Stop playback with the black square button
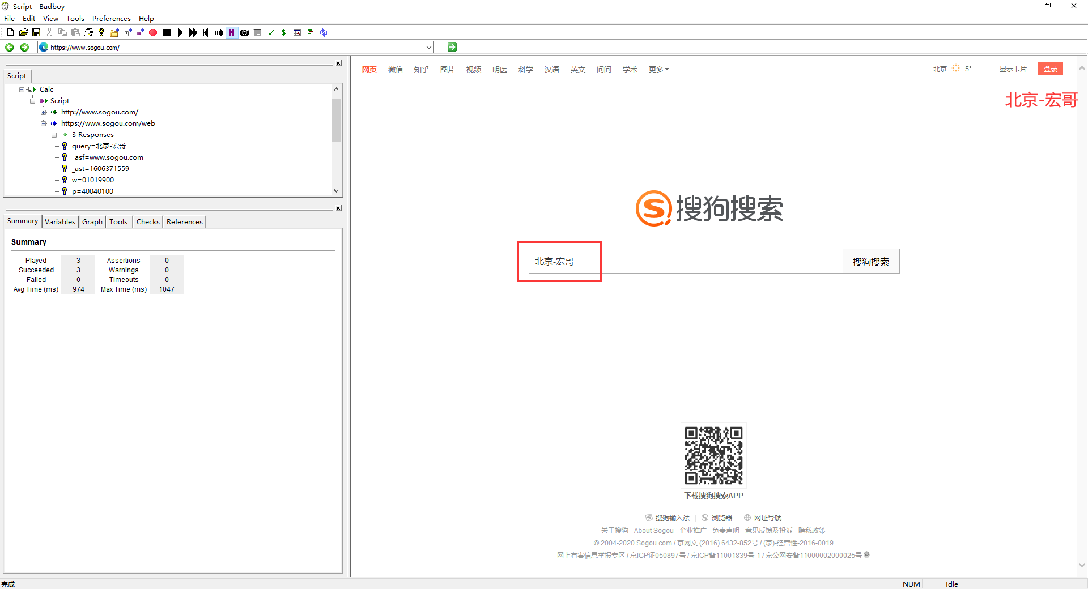This screenshot has height=589, width=1088. (x=167, y=32)
